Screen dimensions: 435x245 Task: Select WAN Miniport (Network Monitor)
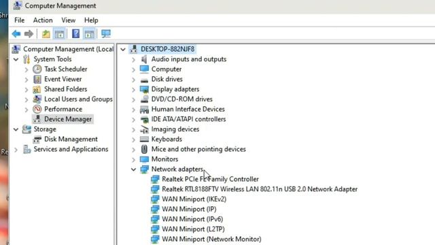tap(211, 239)
